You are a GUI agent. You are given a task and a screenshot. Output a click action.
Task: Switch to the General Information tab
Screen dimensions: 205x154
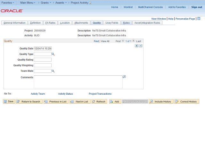[x=14, y=23]
